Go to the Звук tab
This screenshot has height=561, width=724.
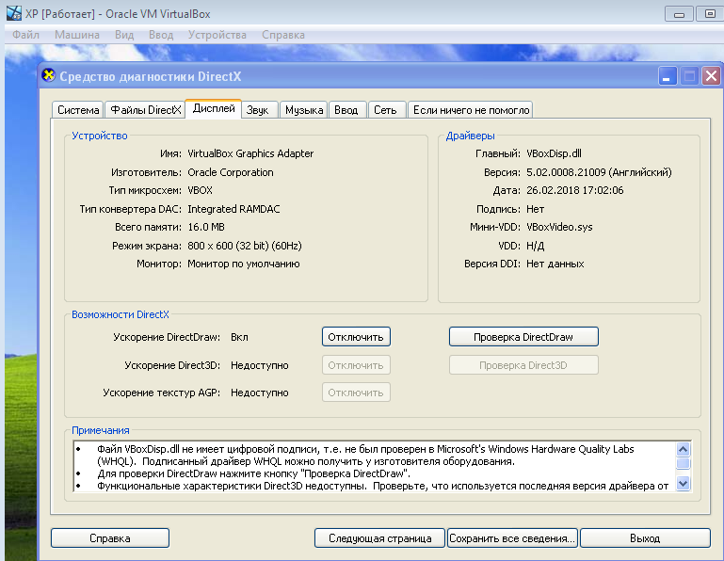258,110
